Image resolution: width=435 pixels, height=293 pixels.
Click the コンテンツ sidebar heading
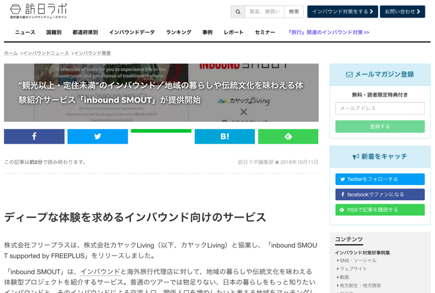pos(349,239)
